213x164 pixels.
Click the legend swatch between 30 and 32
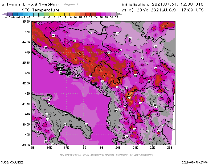114,14
